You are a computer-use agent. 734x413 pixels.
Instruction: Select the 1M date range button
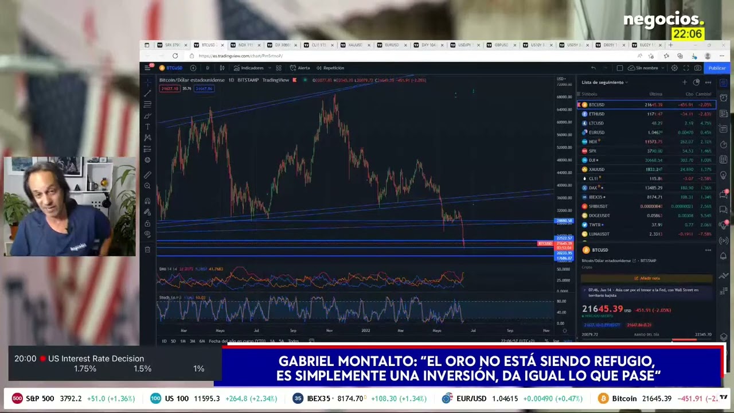(183, 341)
